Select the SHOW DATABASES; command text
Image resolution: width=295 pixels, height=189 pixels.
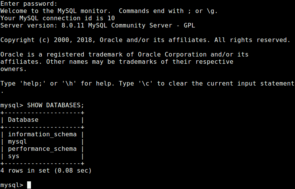tap(55, 105)
